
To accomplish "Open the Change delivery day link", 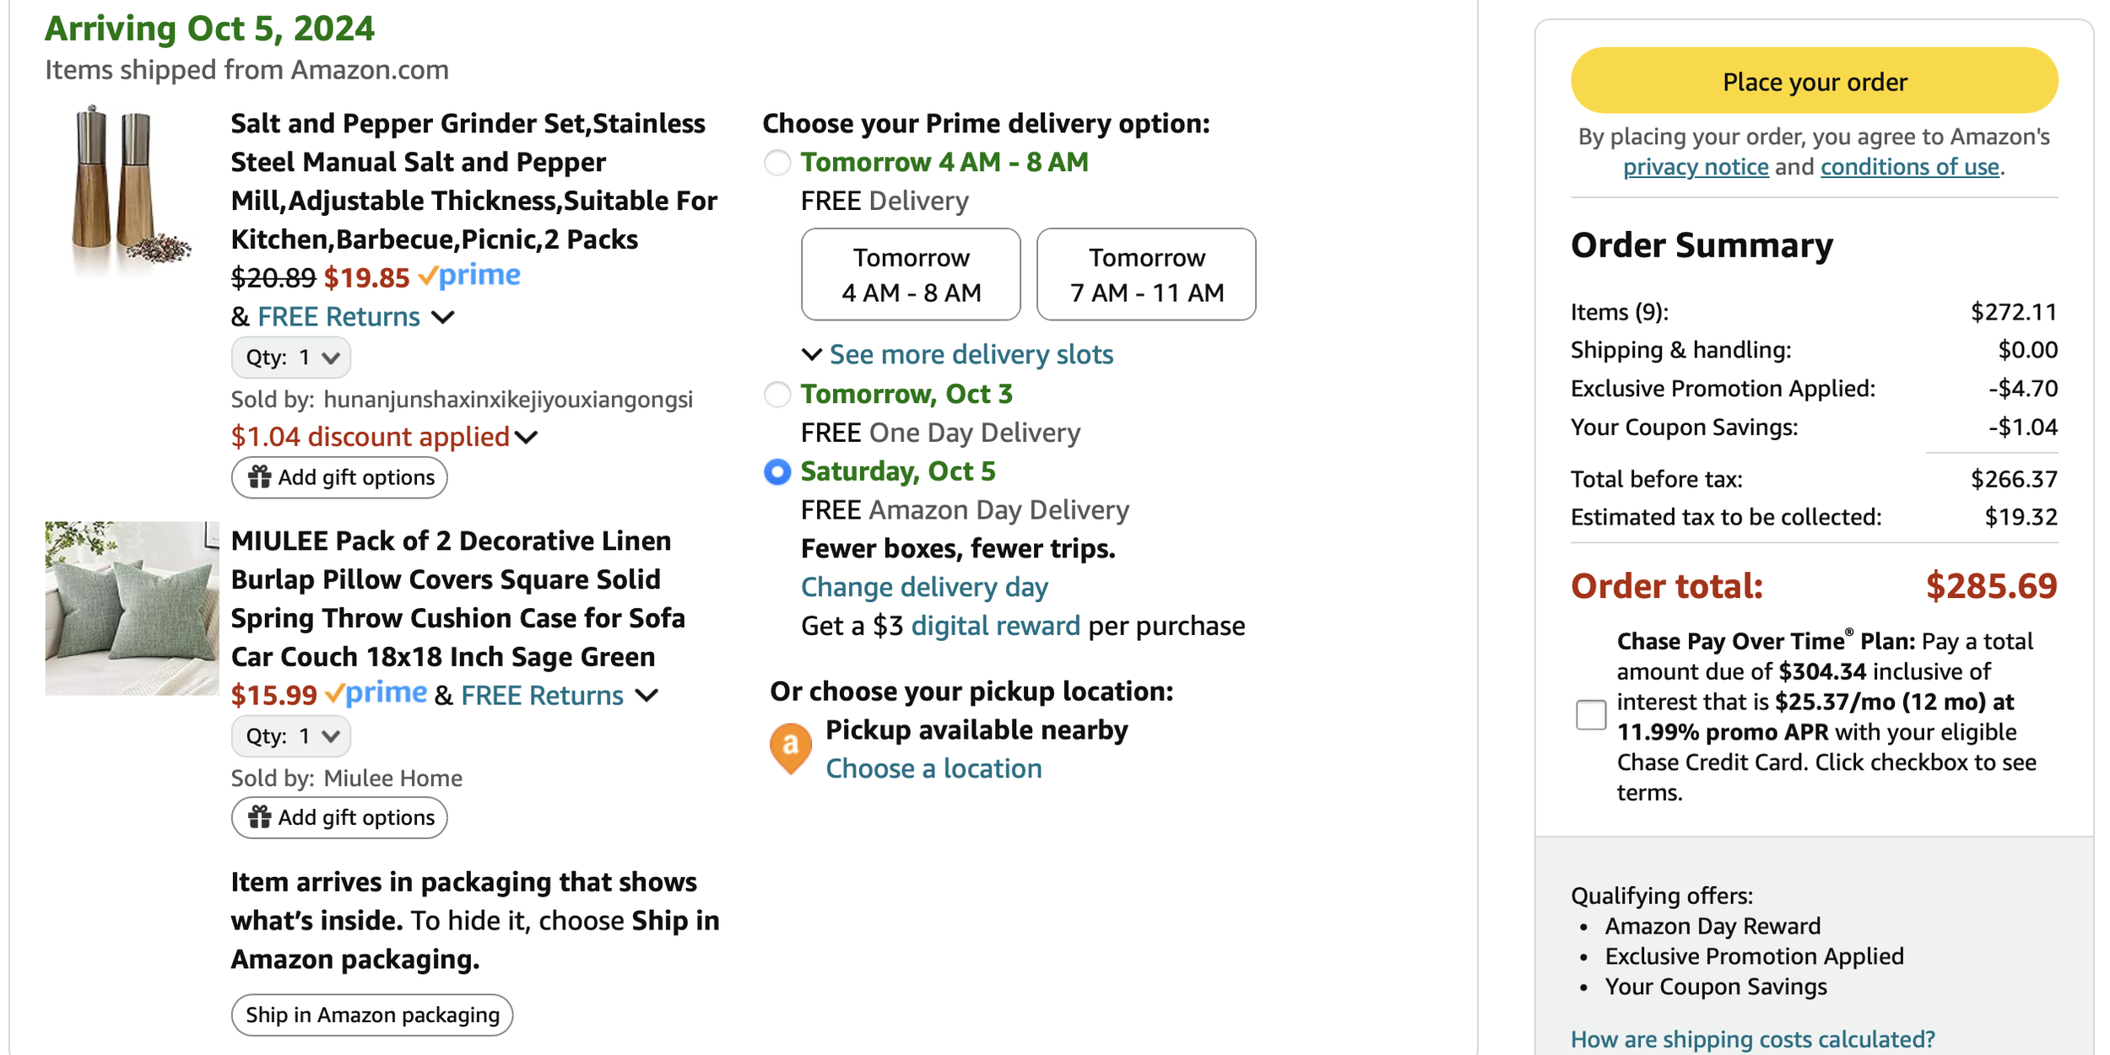I will 924,587.
